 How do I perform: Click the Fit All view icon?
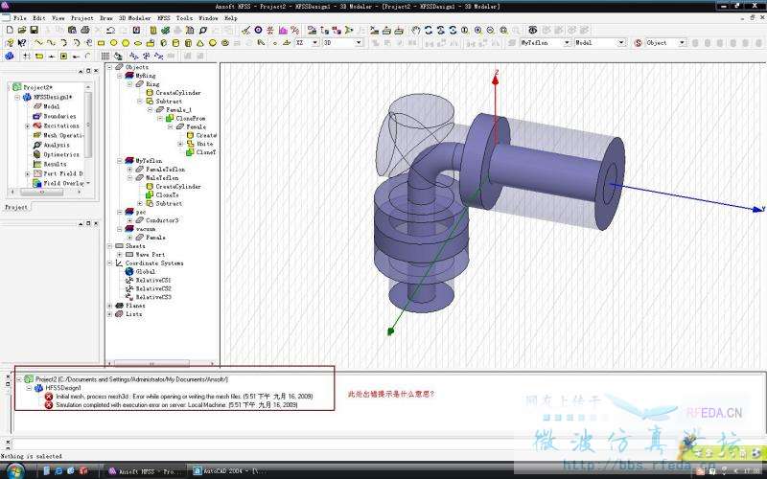[503, 30]
